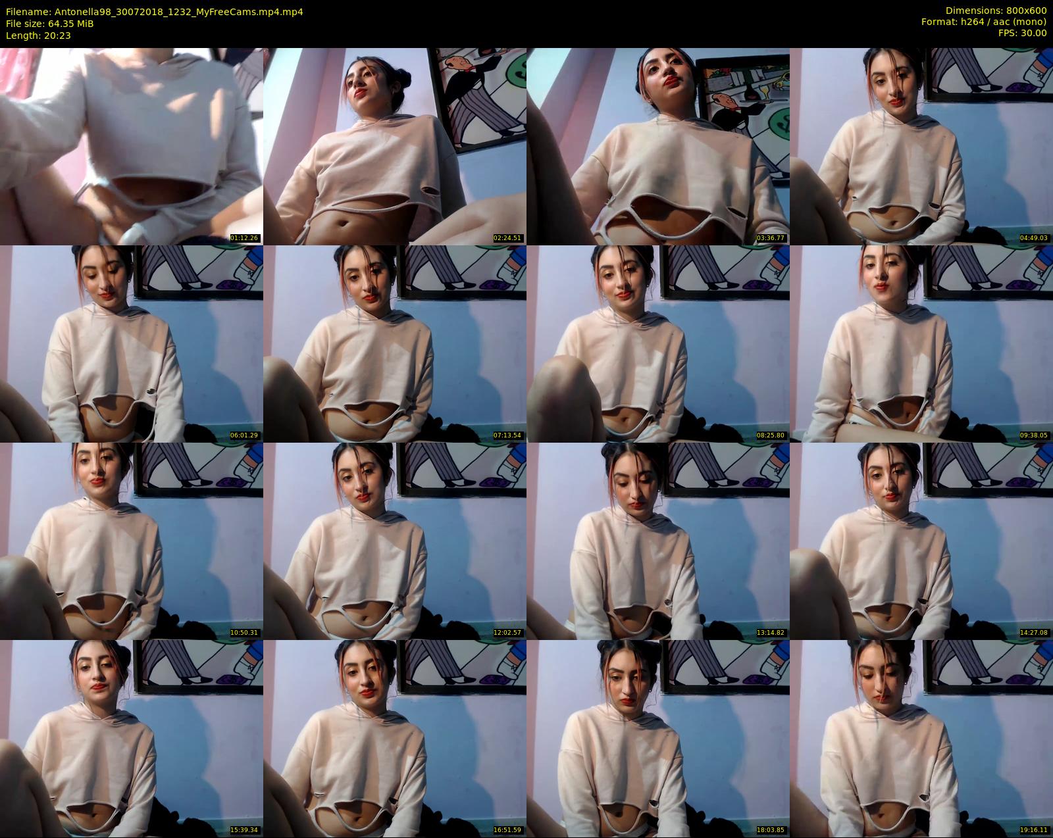The height and width of the screenshot is (838, 1053).
Task: Click the final frame at 19:16.11
Action: [921, 738]
